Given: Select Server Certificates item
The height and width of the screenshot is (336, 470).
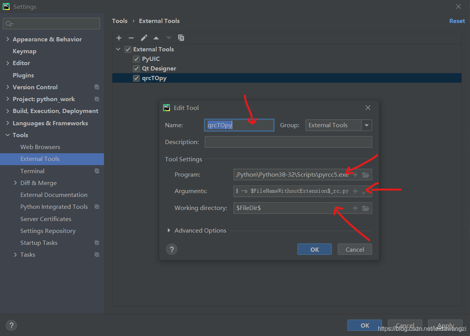Looking at the screenshot, I should 46,219.
